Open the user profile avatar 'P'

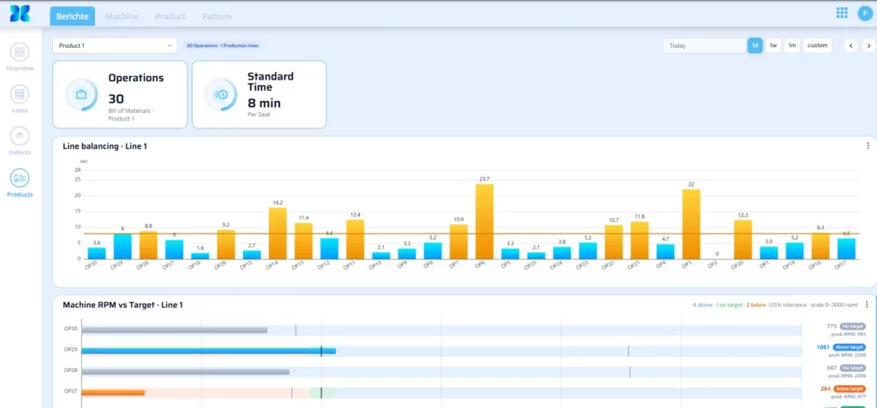866,14
